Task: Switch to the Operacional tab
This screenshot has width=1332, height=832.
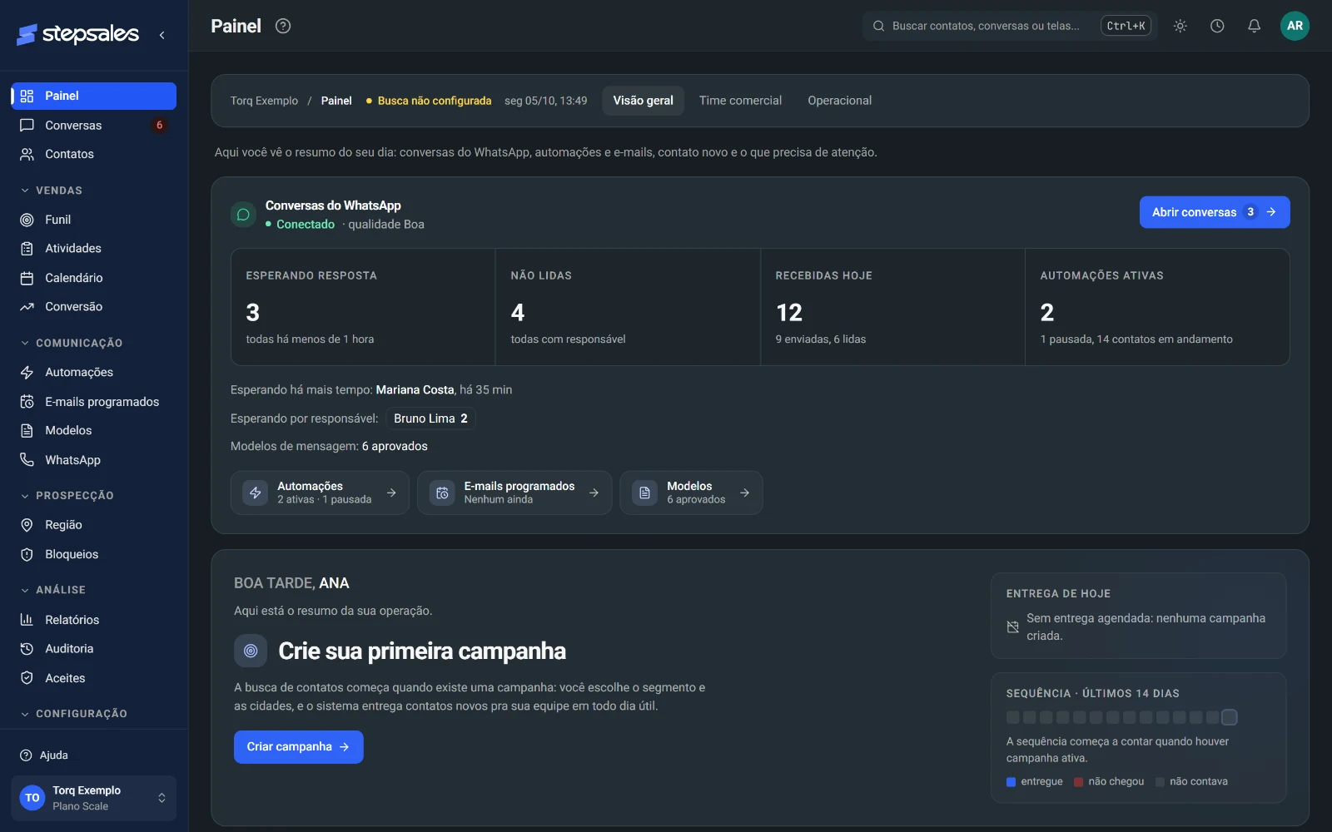Action: [839, 101]
